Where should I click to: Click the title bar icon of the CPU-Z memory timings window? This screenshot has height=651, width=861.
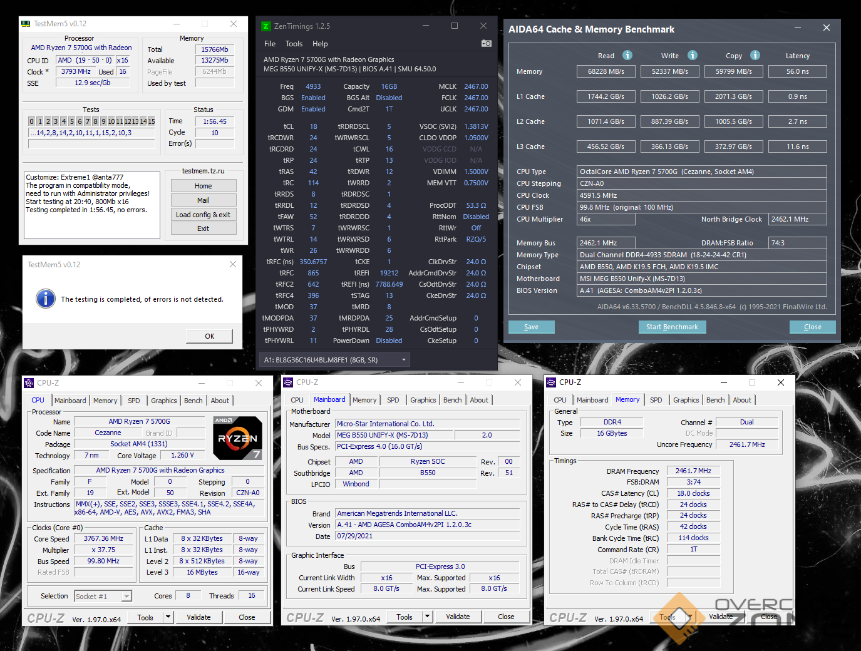pos(551,382)
